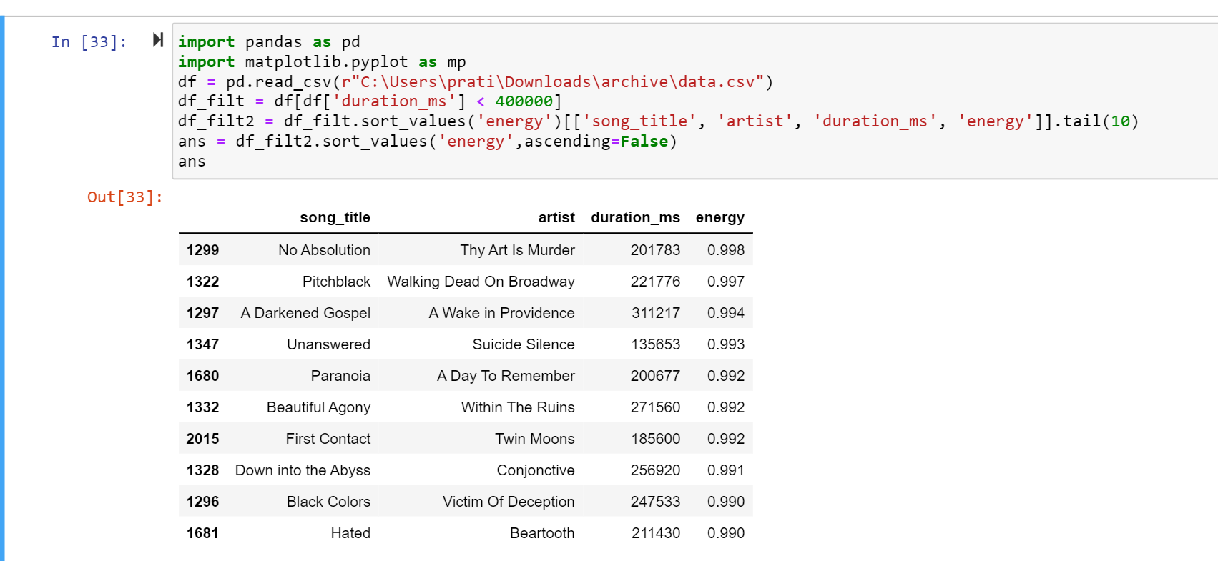Click energy value 0.994
The image size is (1218, 561).
coord(726,313)
